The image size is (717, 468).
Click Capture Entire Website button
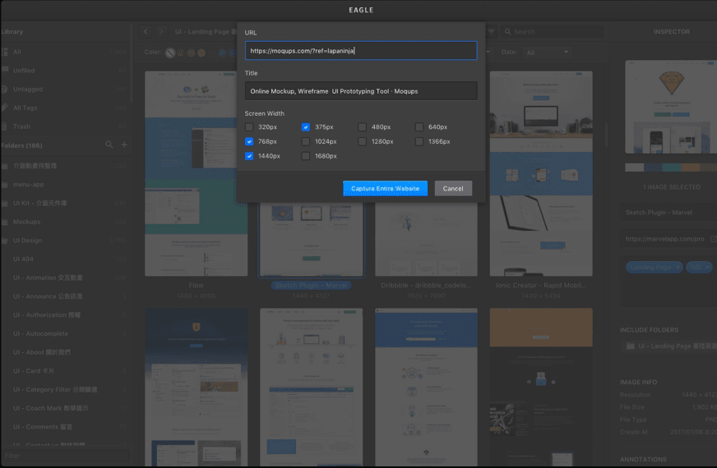(x=385, y=188)
